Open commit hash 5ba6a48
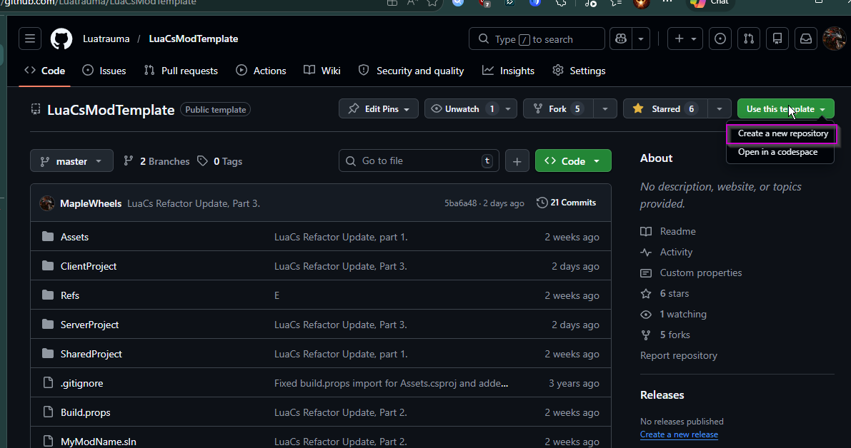This screenshot has width=851, height=448. point(460,204)
